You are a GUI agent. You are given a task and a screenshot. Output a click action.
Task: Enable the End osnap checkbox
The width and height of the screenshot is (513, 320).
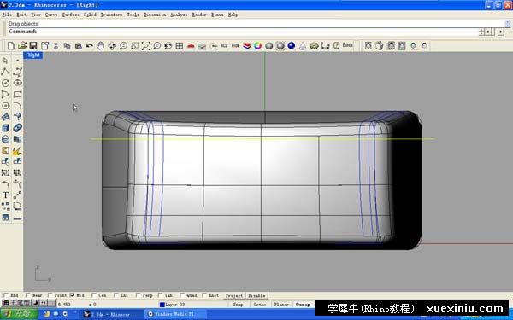point(6,295)
